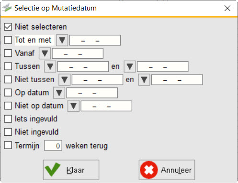
Task: Confirm with the Klaar button
Action: (x=71, y=170)
